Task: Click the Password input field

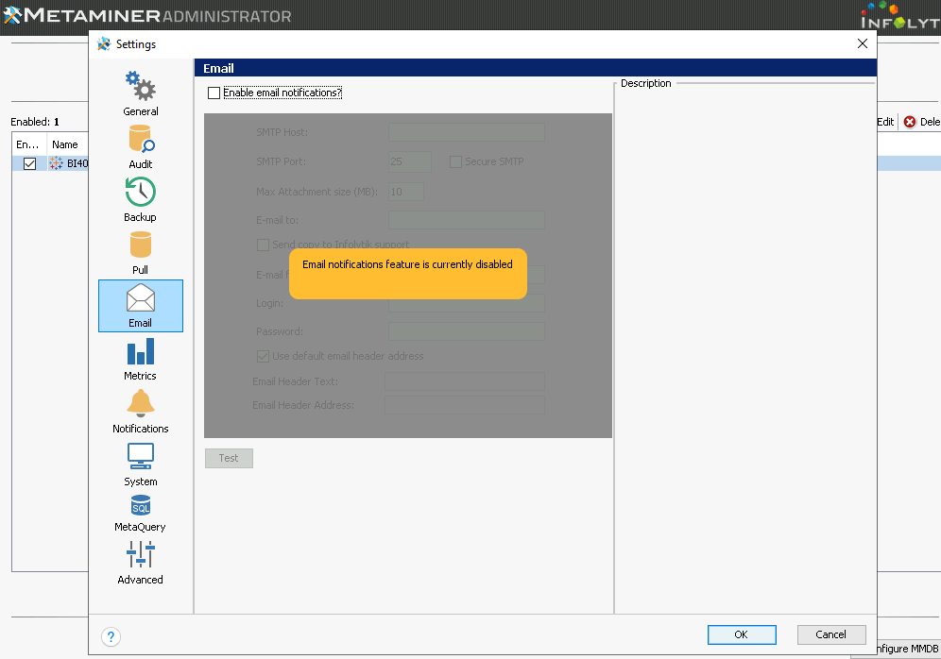Action: pos(467,331)
